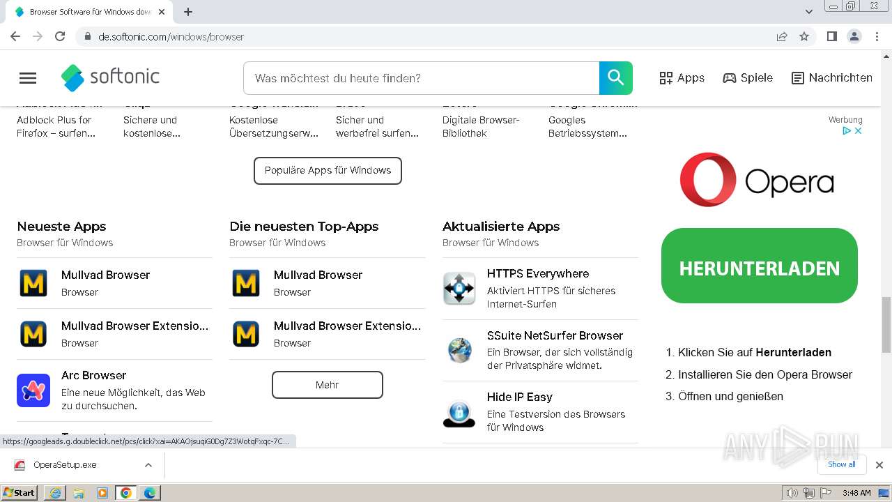Click the 'Kostenlose Übersetzungserw...' description
This screenshot has width=892, height=502.
coord(273,126)
